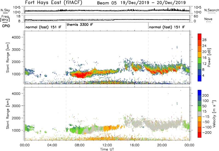Image resolution: width=219 pixels, height=151 pixels.
Task: Select the 'Freq. [MHz]' label
Action: pos(5,19)
